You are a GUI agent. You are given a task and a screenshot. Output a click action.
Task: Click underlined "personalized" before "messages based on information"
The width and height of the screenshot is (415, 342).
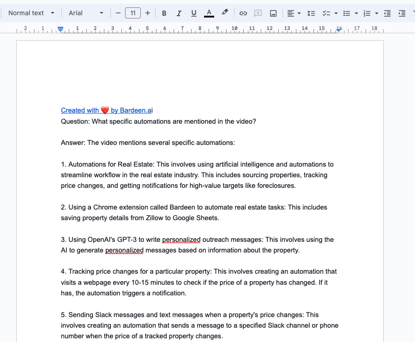point(124,250)
